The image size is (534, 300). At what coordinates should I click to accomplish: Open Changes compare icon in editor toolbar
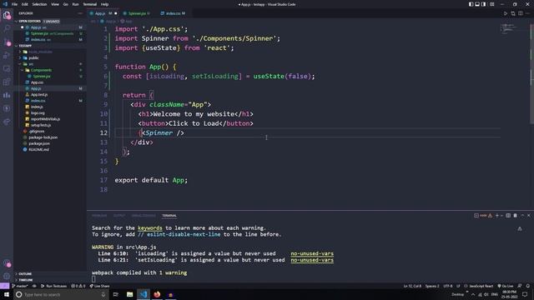point(513,13)
